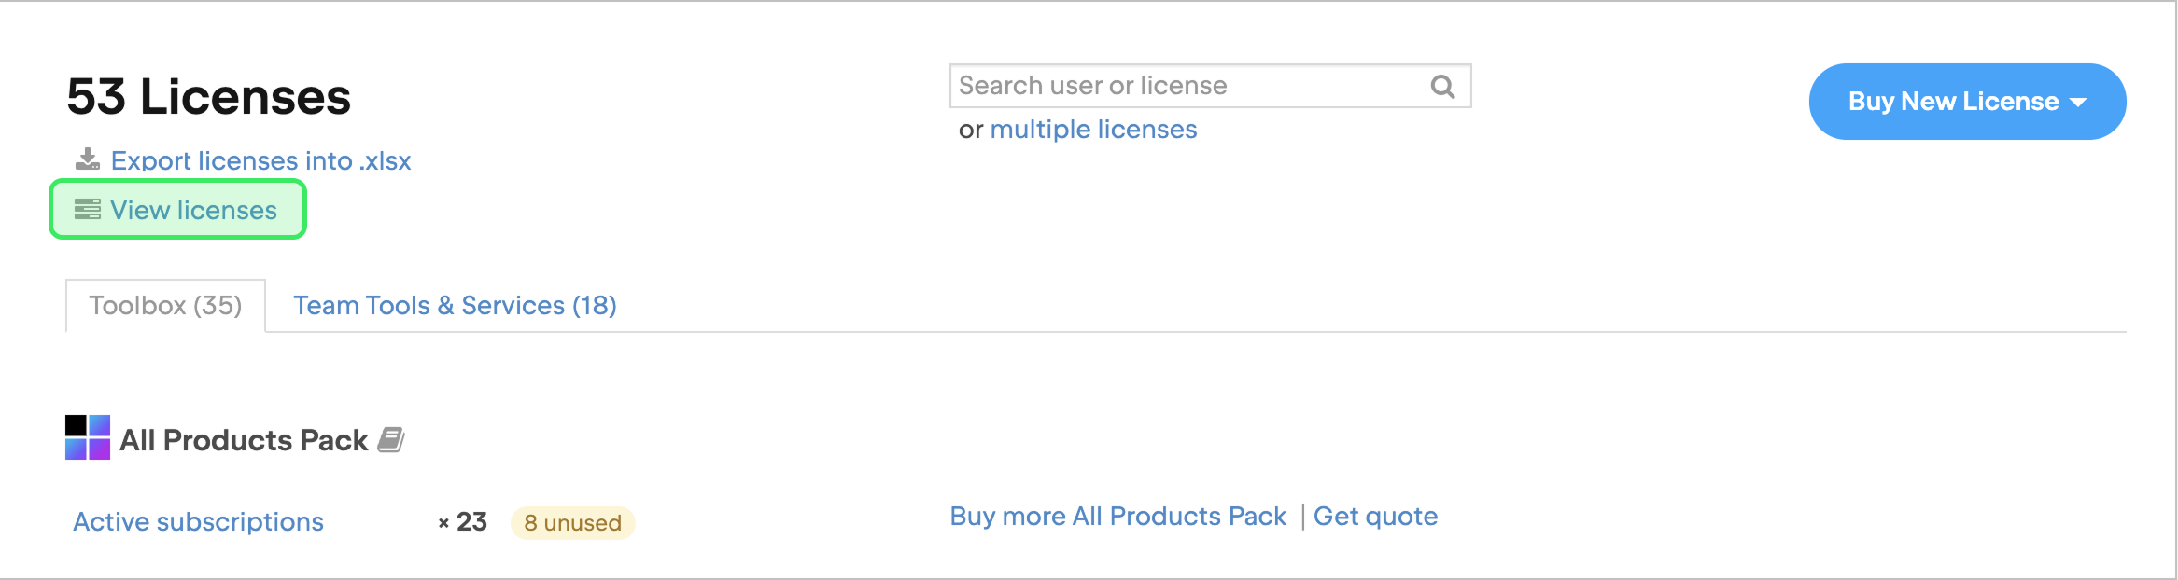Click the All Products Pack product logo
The image size is (2178, 580).
click(x=86, y=438)
